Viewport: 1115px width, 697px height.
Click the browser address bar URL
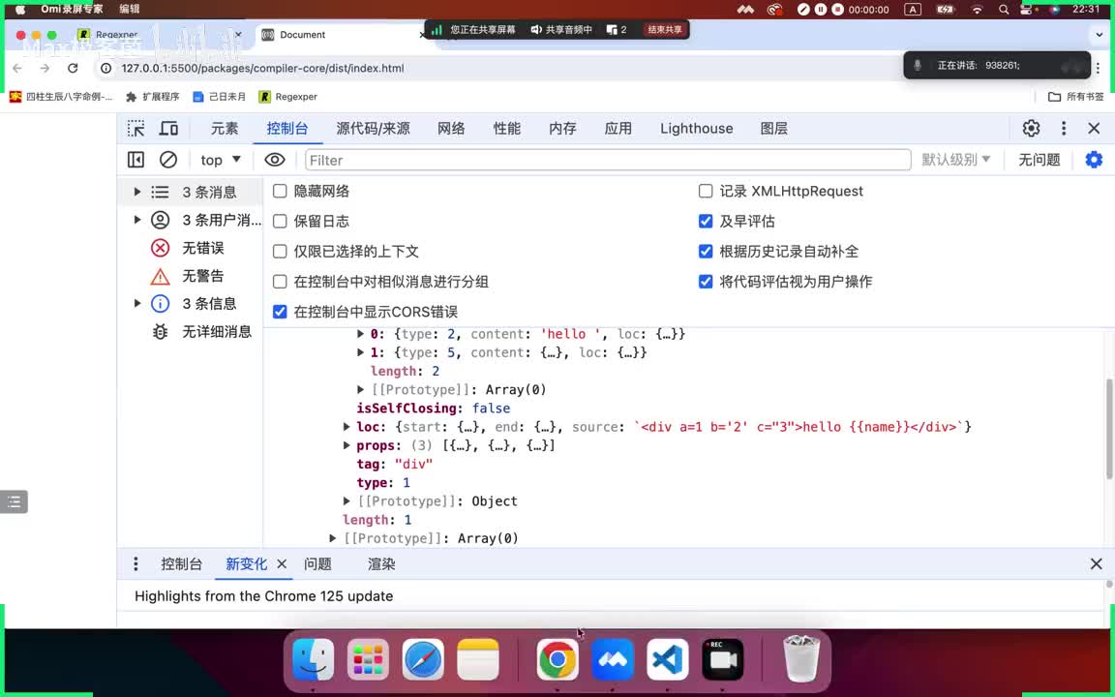[262, 69]
